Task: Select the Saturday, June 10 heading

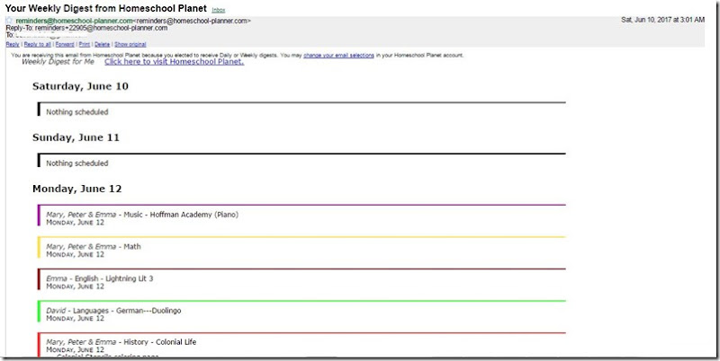Action: 80,86
